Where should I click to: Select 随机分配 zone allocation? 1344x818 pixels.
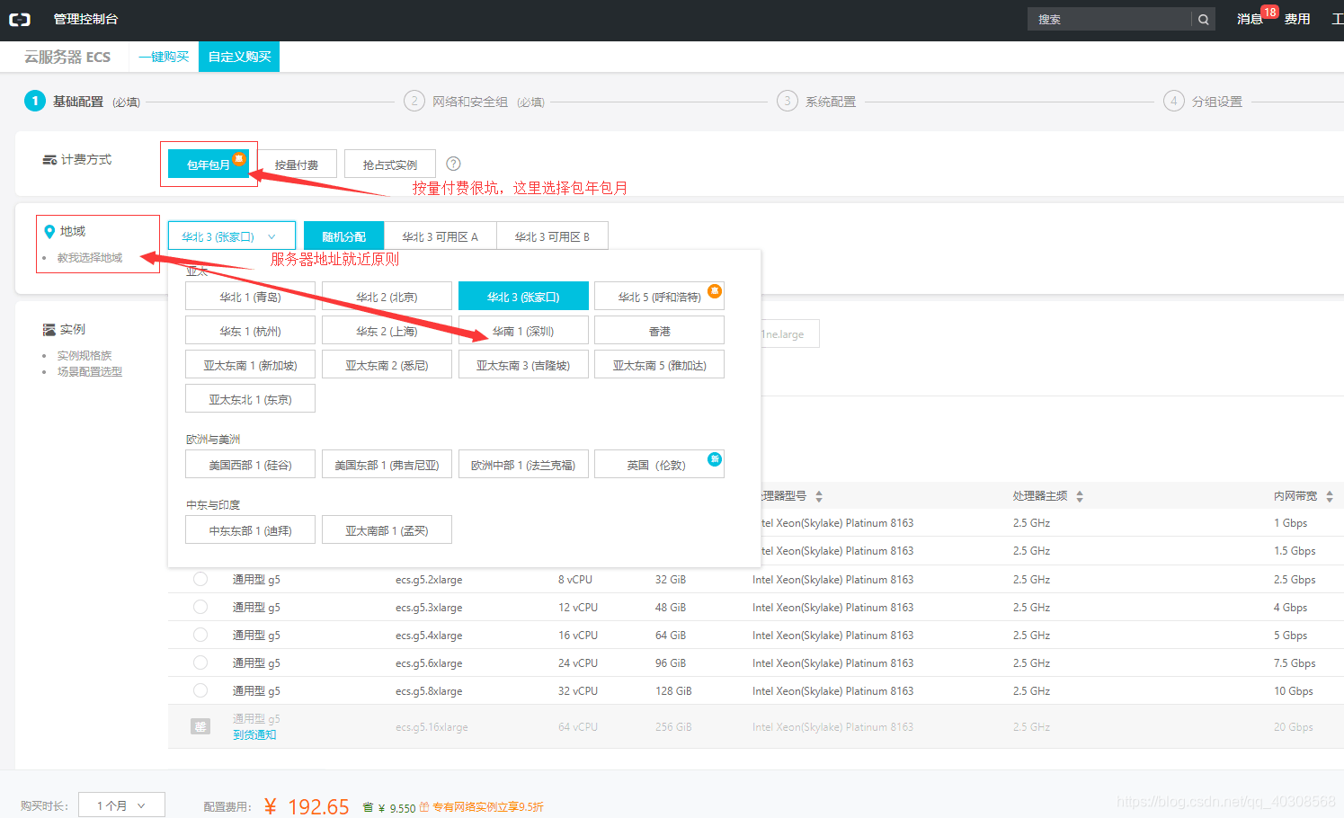click(x=343, y=236)
